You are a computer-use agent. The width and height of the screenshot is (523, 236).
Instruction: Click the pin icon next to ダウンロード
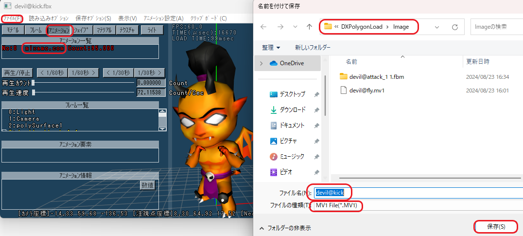[316, 110]
